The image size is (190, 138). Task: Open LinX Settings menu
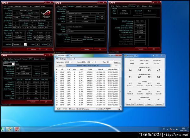click(x=63, y=59)
